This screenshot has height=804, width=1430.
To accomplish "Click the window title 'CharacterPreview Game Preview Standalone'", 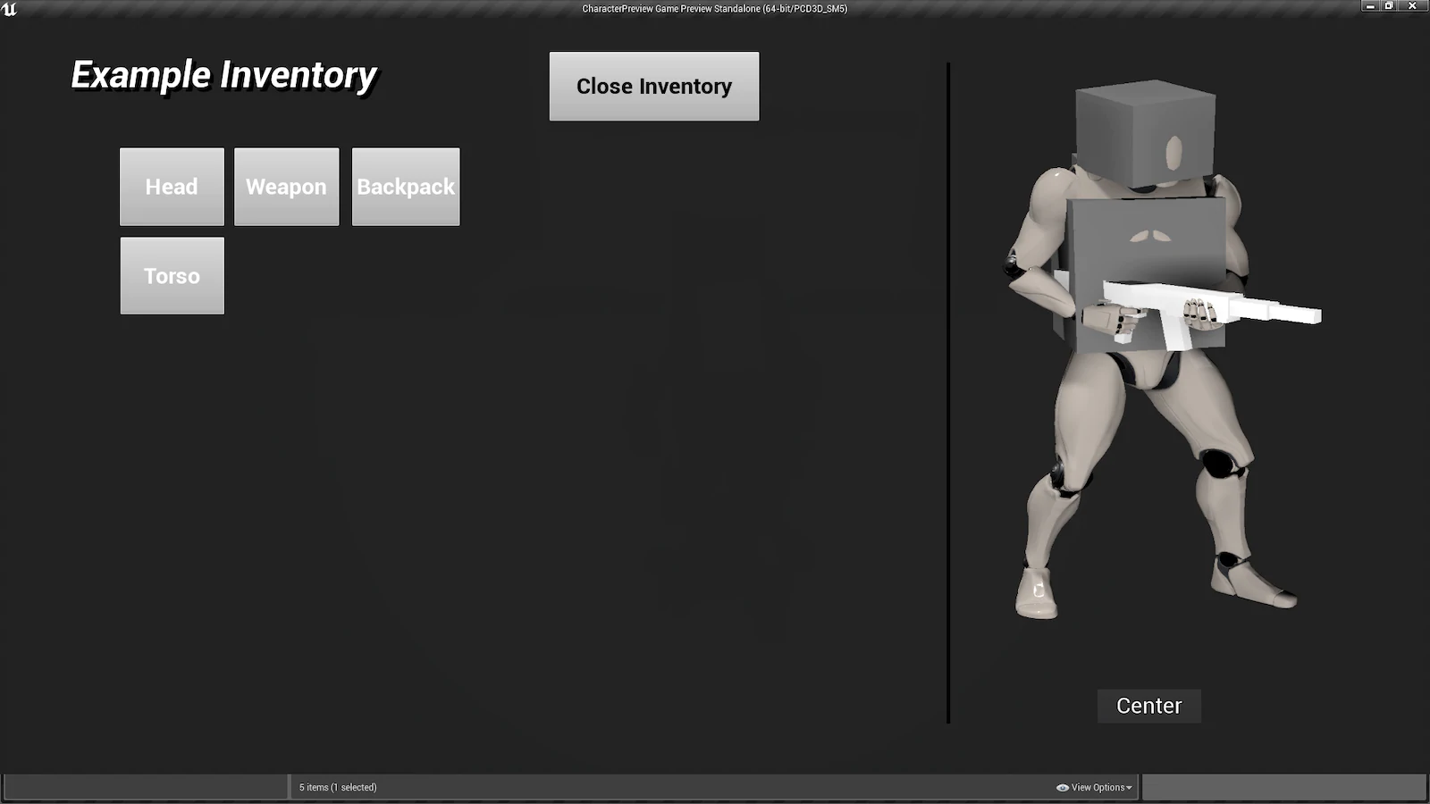I will coord(715,9).
